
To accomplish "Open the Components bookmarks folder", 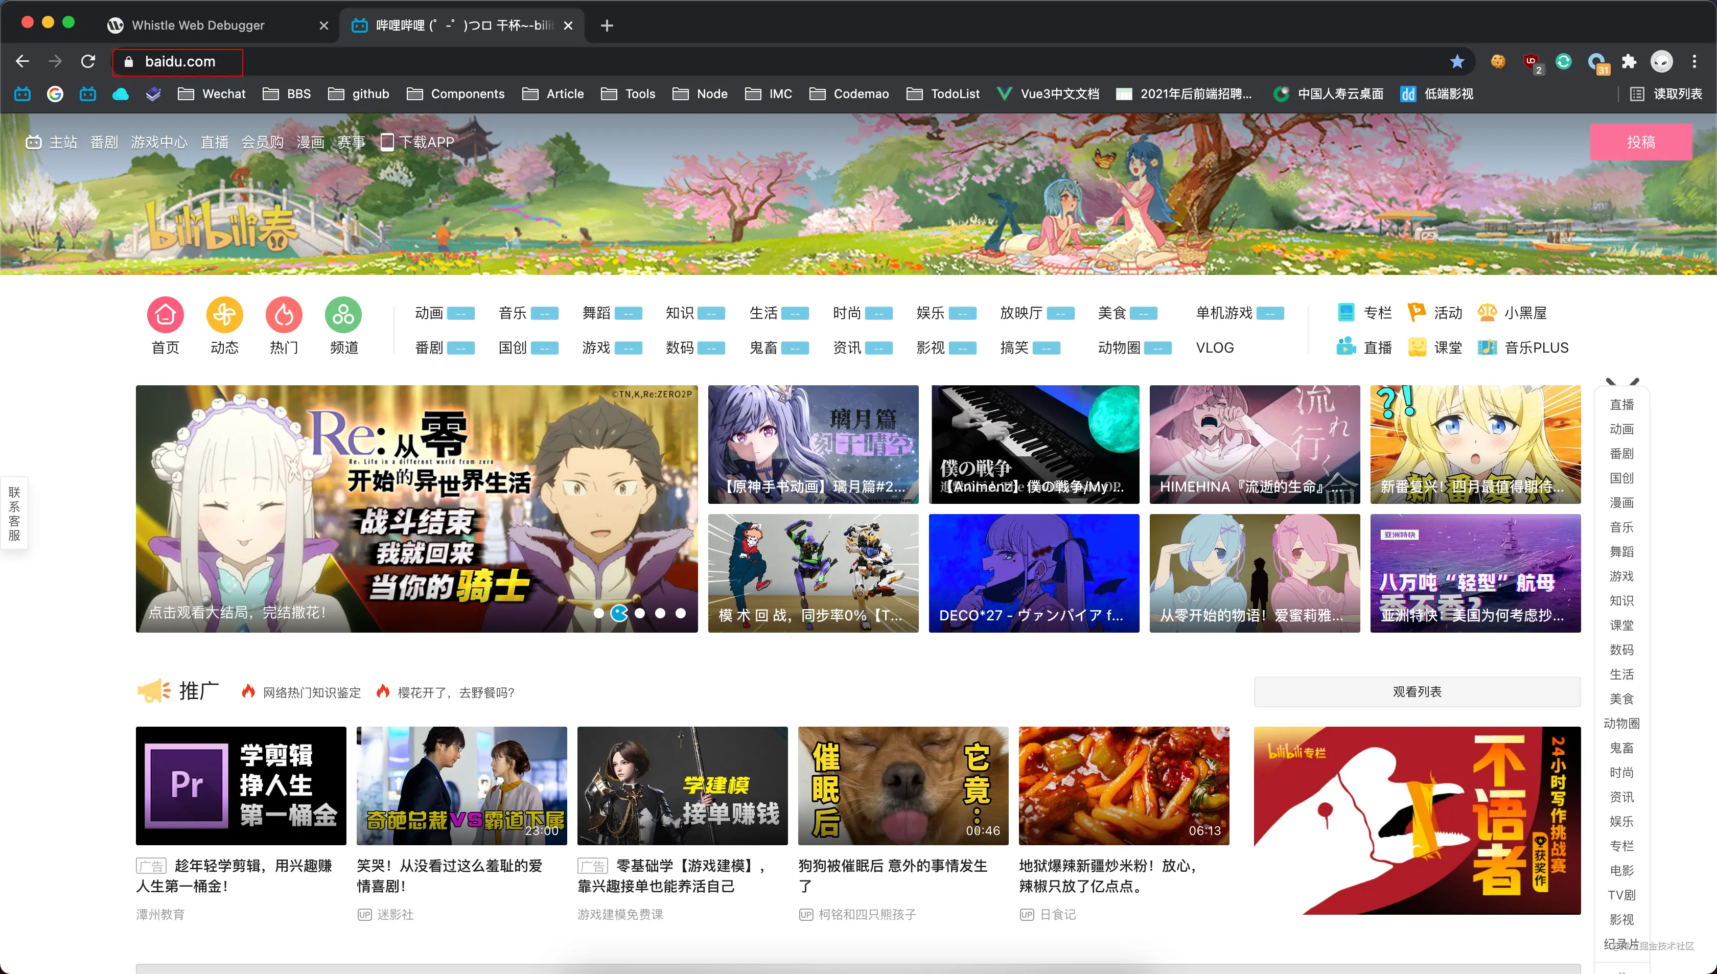I will 455,94.
